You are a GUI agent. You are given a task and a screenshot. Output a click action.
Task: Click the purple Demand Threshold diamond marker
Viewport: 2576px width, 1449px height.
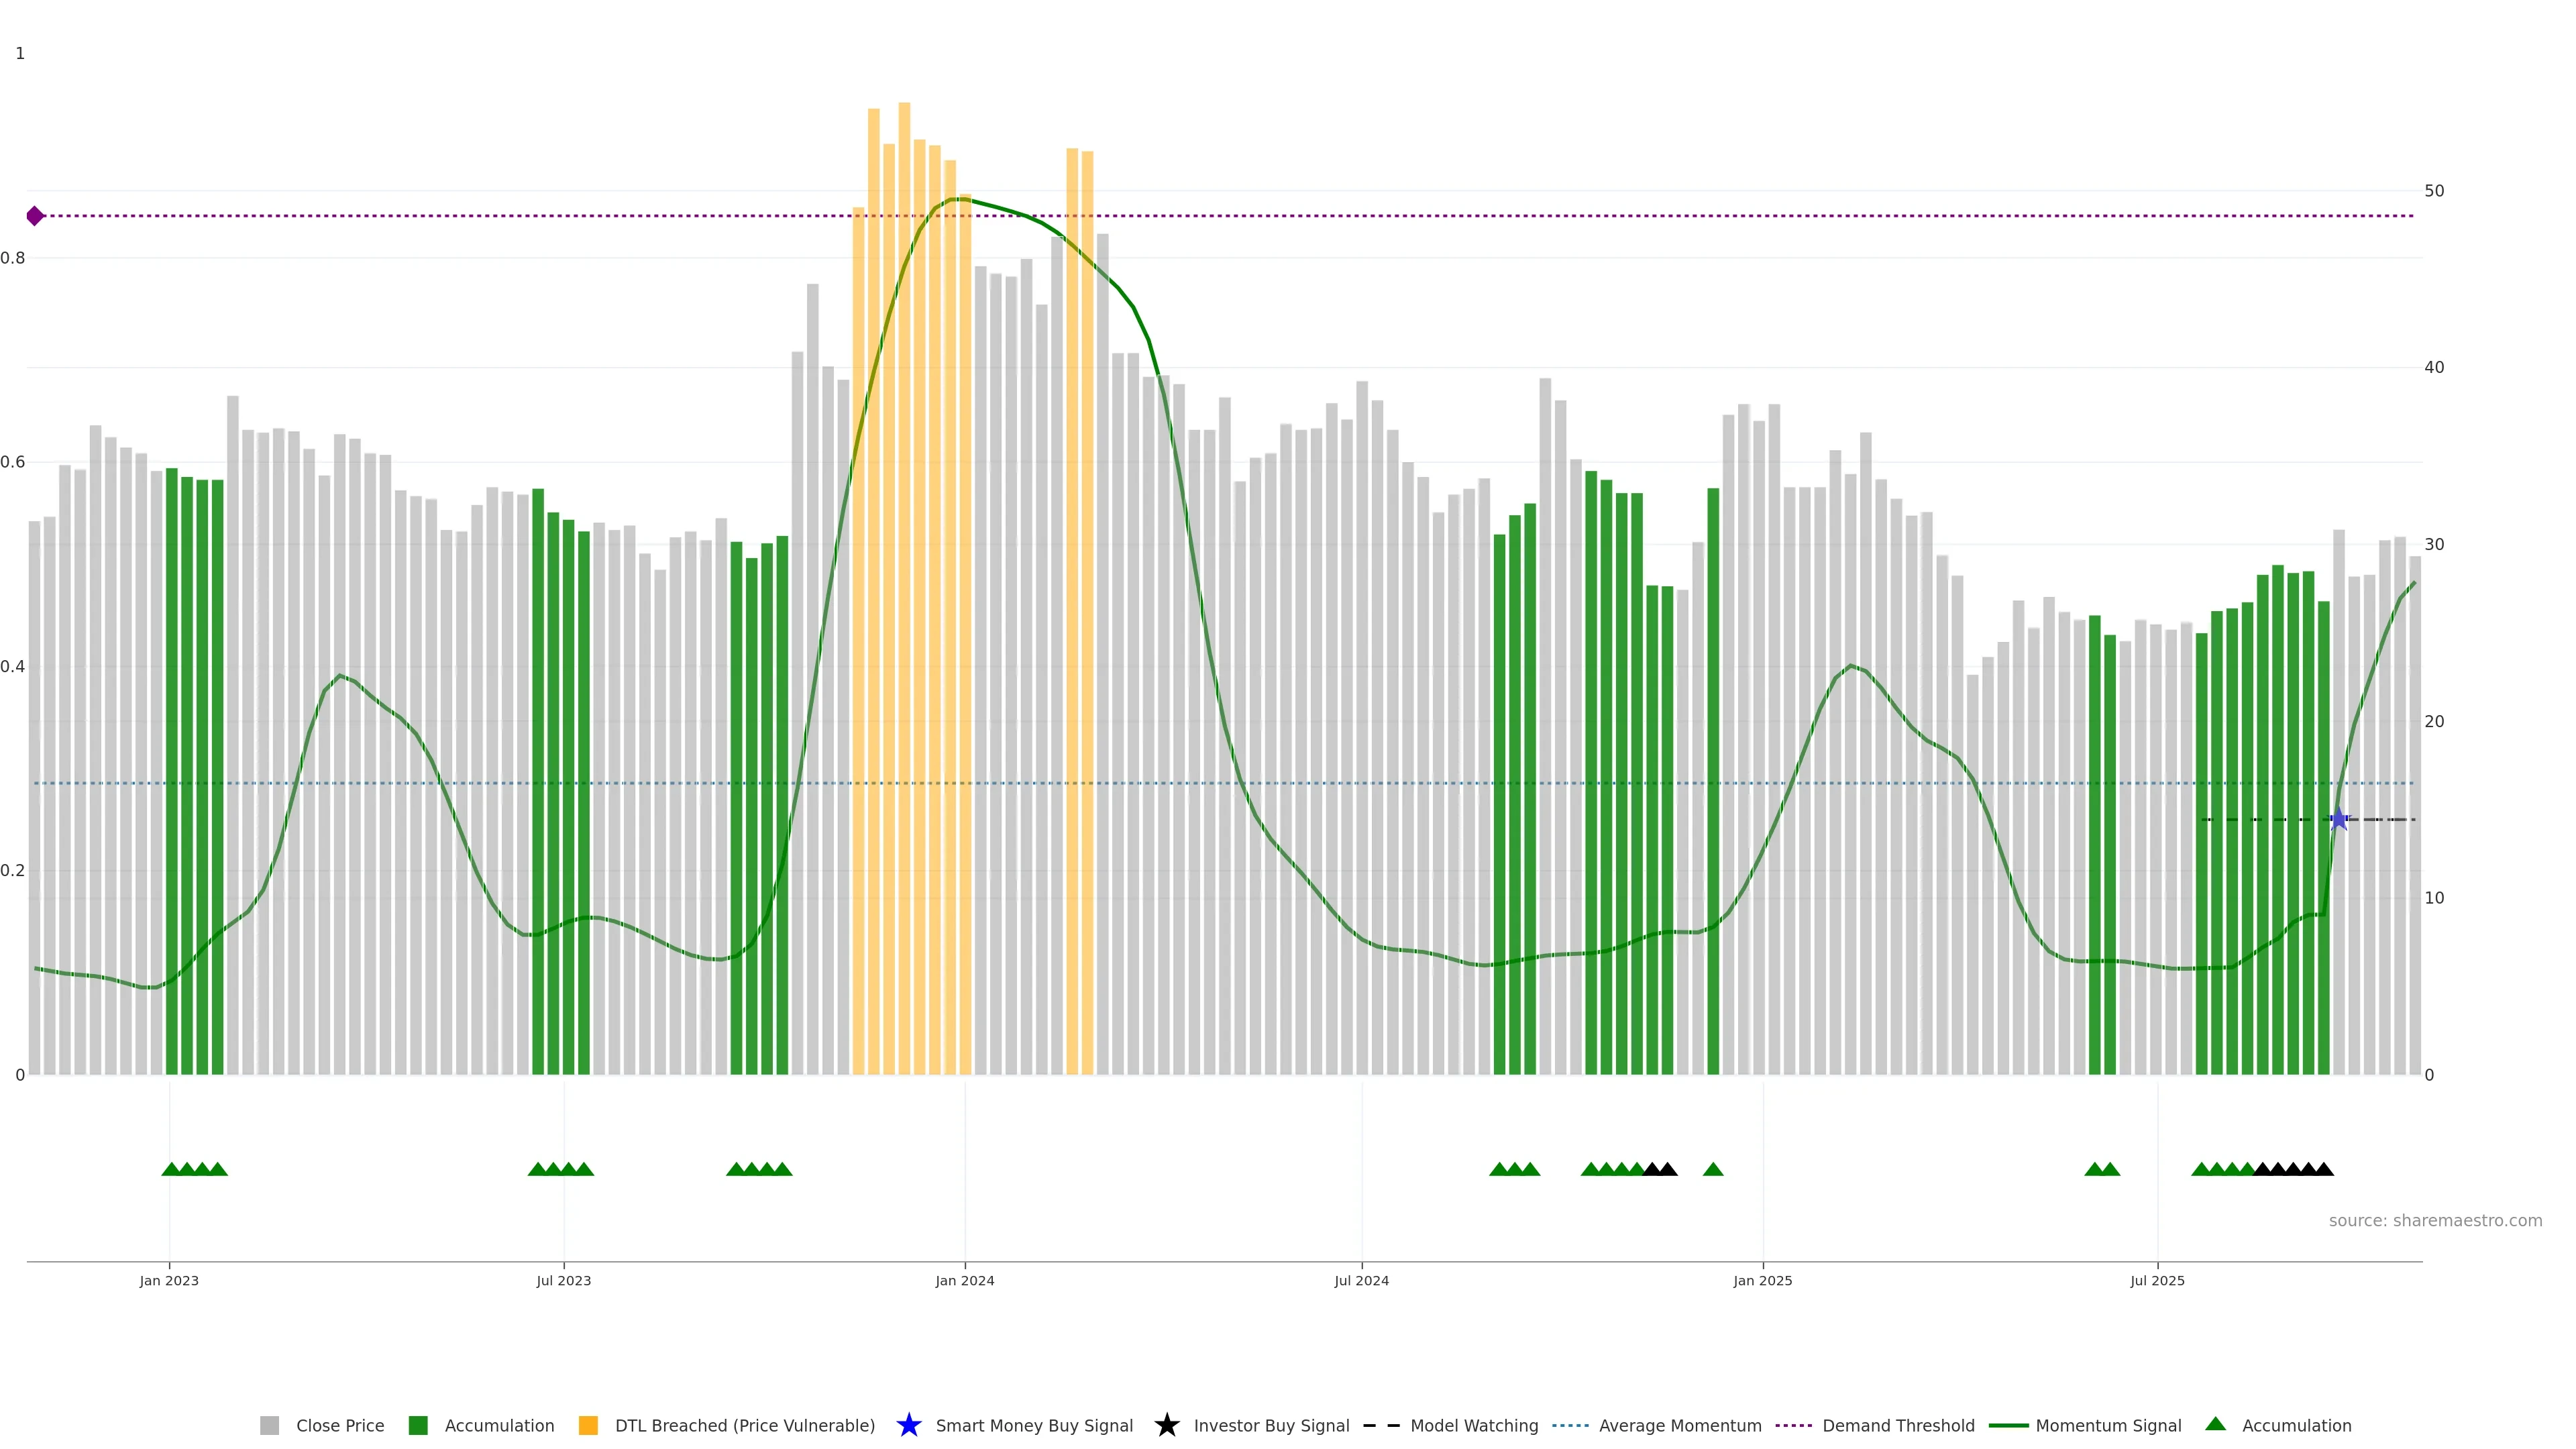35,216
